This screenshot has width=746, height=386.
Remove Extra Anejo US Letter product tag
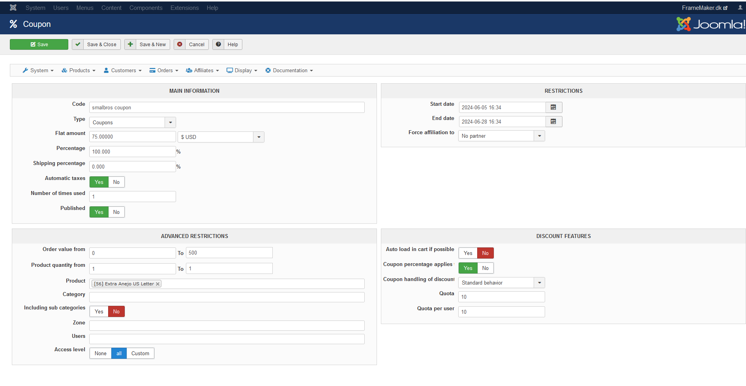(x=157, y=284)
